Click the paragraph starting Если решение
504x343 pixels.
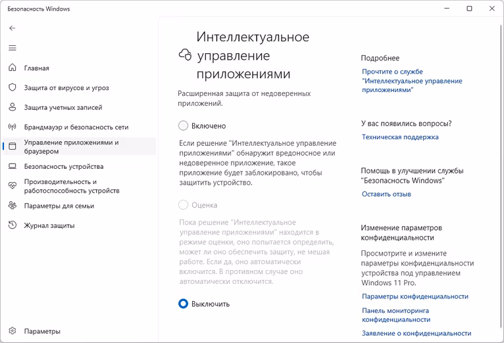[258, 163]
